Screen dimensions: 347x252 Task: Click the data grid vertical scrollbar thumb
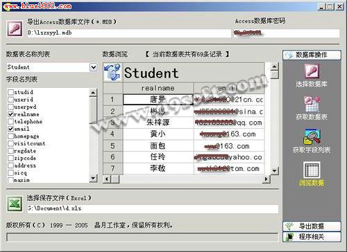pos(274,75)
